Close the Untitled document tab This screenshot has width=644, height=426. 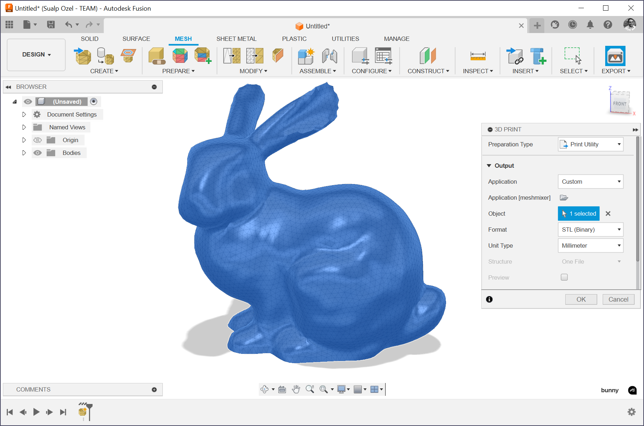point(521,26)
